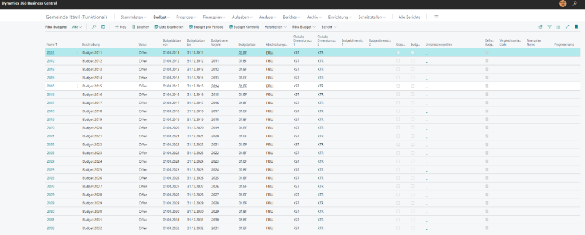Click the Löschen trash button
The image size is (585, 235).
(x=141, y=27)
